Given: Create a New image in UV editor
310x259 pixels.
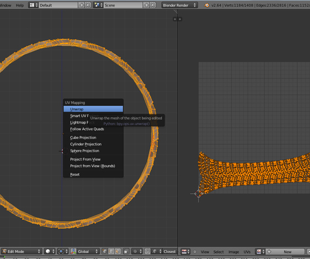Looking at the screenshot, I should [x=285, y=252].
